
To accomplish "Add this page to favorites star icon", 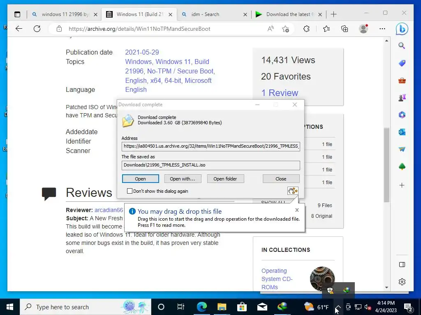I will 286,29.
